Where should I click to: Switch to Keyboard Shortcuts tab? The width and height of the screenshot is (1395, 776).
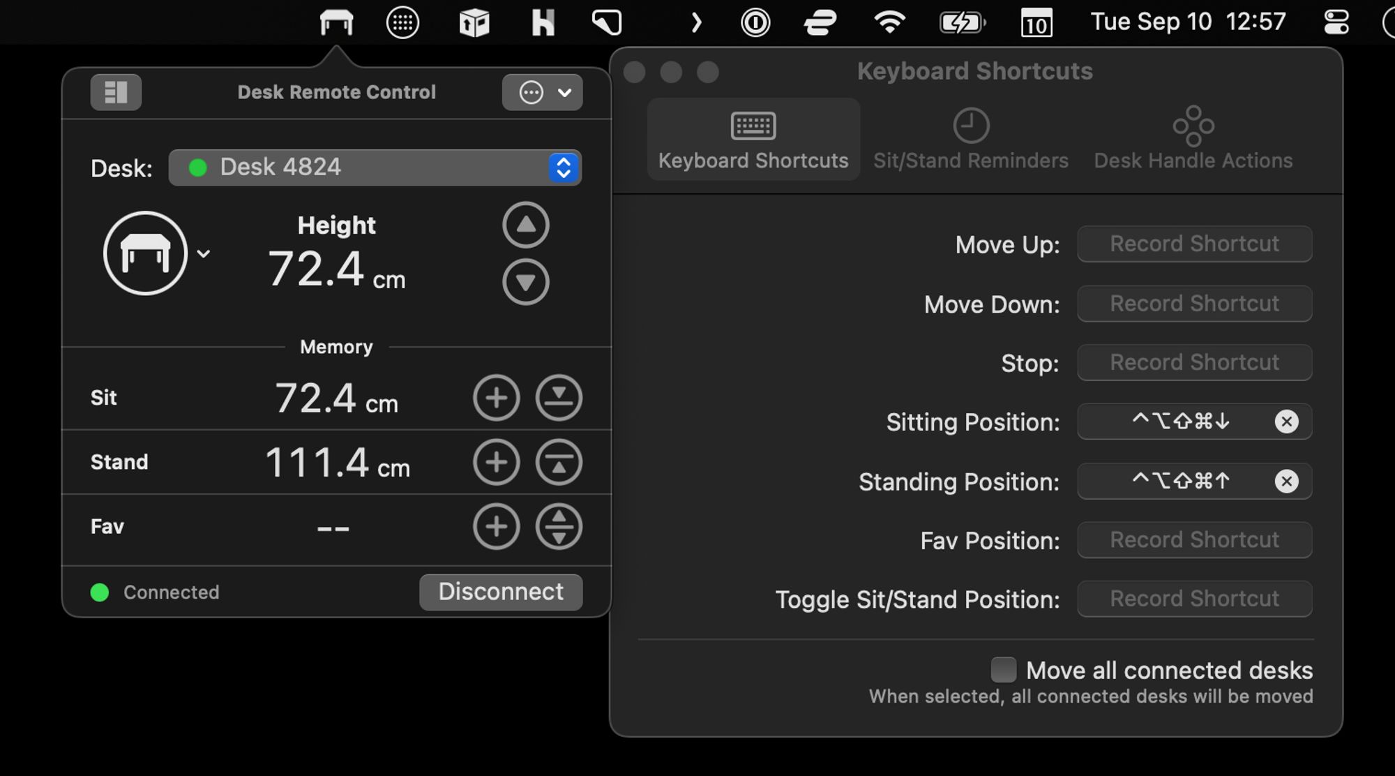click(753, 140)
